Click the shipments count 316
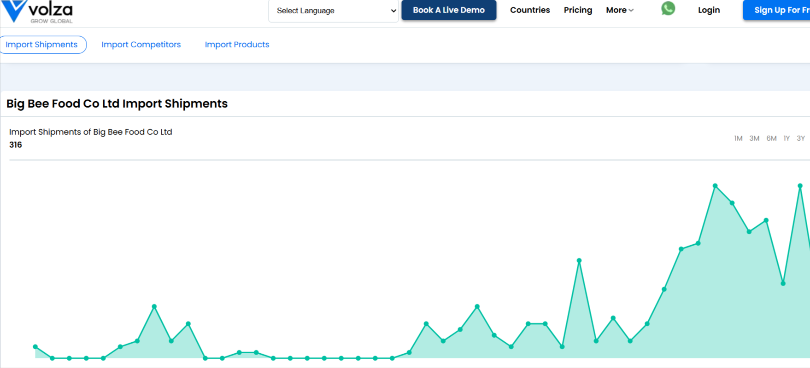This screenshot has height=368, width=810. 16,145
